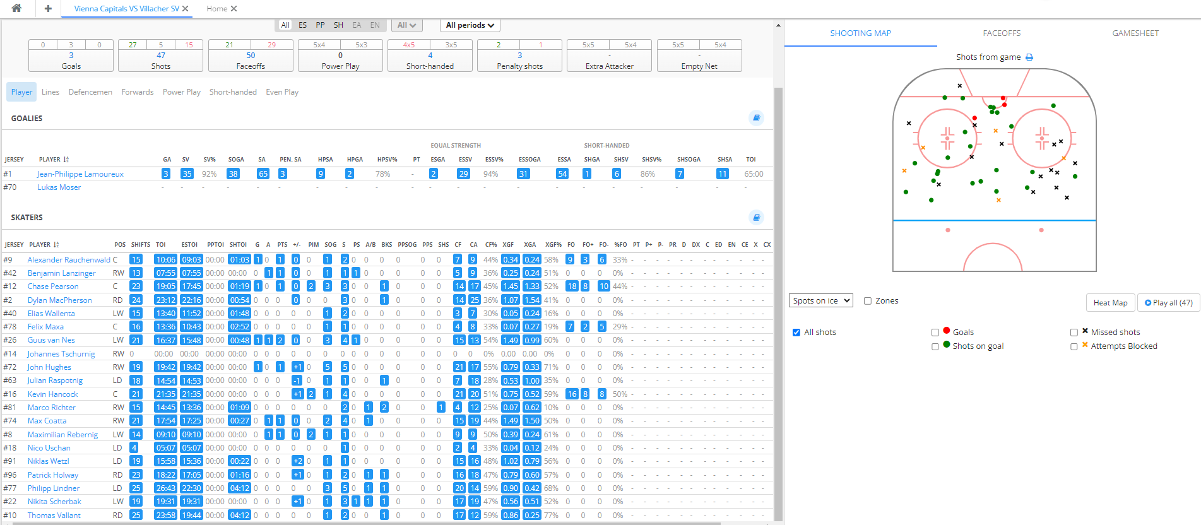Check the Missed shots filter
The width and height of the screenshot is (1201, 525).
[1074, 333]
